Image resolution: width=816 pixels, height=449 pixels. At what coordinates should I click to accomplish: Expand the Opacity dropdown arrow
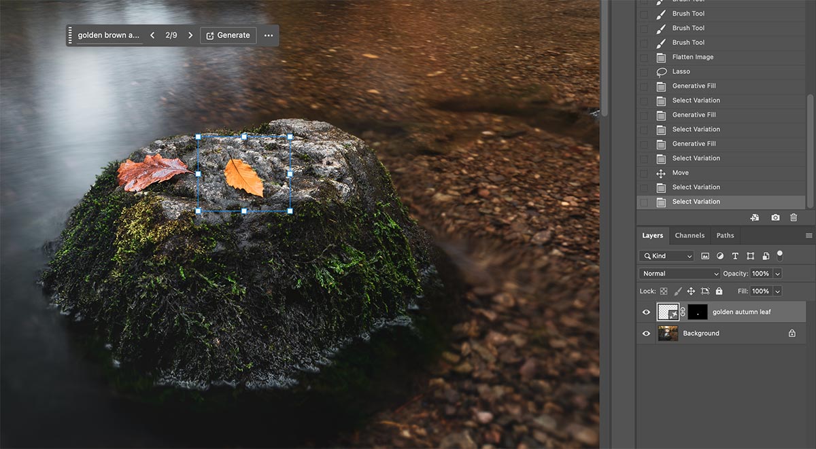pyautogui.click(x=777, y=274)
